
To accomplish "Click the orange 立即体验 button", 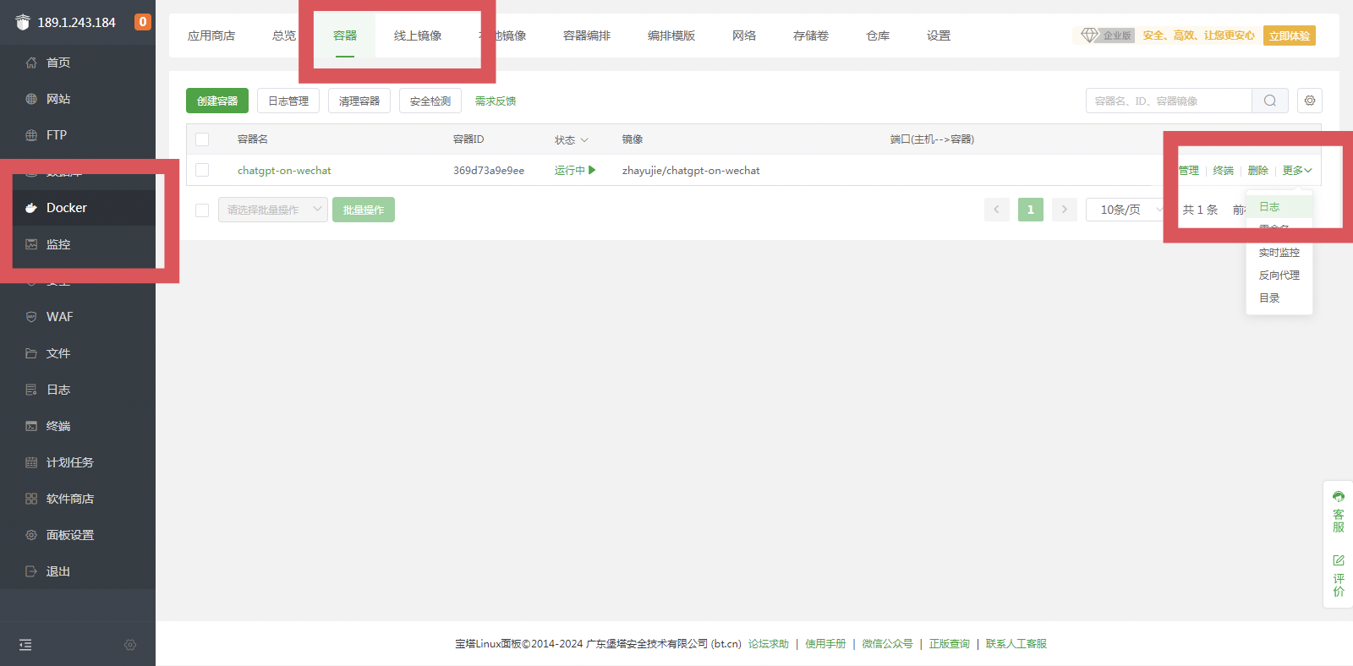I will pos(1290,35).
